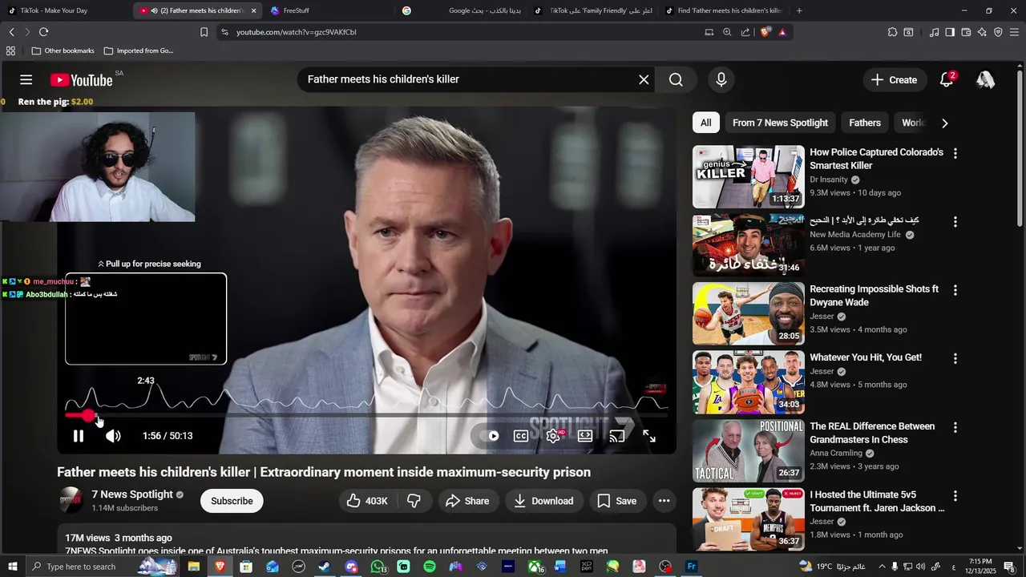Open options for How Police Captured Colorado's Smartest Killer
This screenshot has height=577, width=1026.
955,153
